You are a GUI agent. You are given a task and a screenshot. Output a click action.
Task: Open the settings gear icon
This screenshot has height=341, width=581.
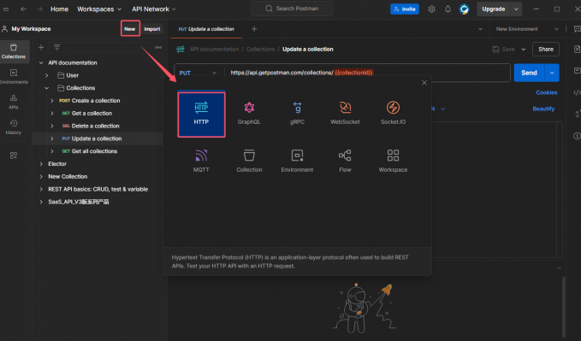431,9
